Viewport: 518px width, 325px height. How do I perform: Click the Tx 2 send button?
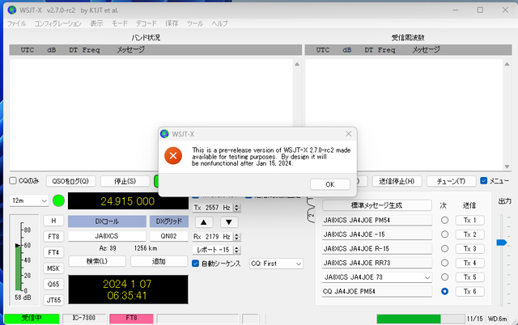(469, 234)
